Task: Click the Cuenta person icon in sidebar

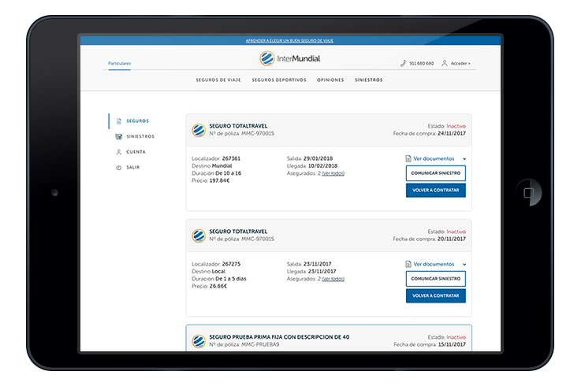Action: pyautogui.click(x=118, y=152)
